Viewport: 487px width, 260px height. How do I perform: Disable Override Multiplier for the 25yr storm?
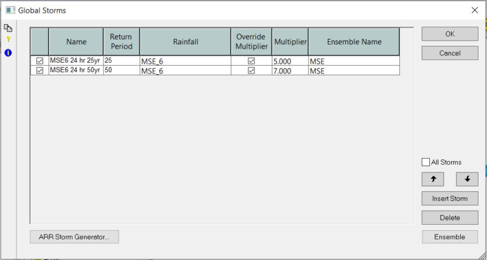click(251, 61)
